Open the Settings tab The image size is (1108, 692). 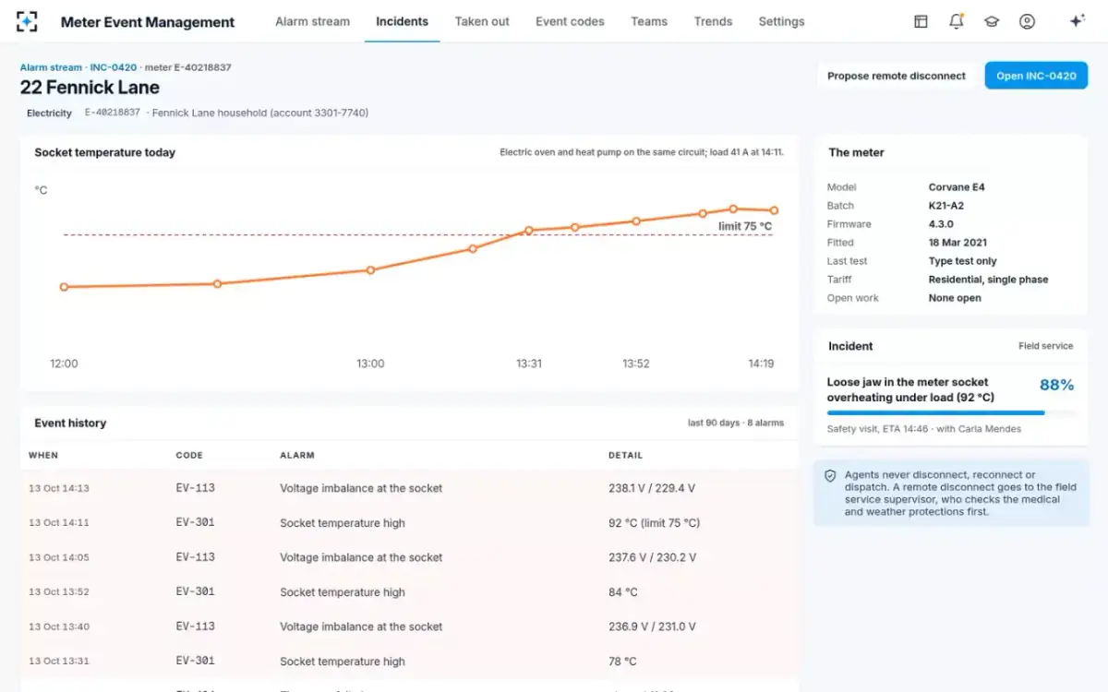pyautogui.click(x=781, y=21)
